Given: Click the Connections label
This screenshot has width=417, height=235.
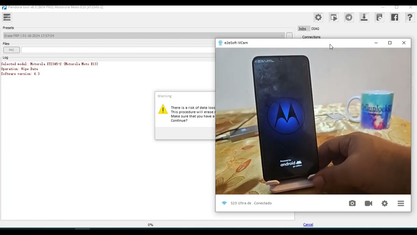Looking at the screenshot, I should click(x=311, y=37).
